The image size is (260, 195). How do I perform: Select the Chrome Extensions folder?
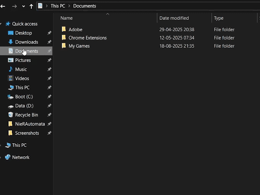pos(87,38)
